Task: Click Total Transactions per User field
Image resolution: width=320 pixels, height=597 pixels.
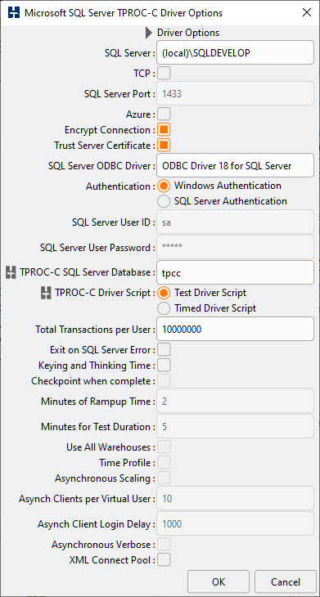Action: pos(235,329)
